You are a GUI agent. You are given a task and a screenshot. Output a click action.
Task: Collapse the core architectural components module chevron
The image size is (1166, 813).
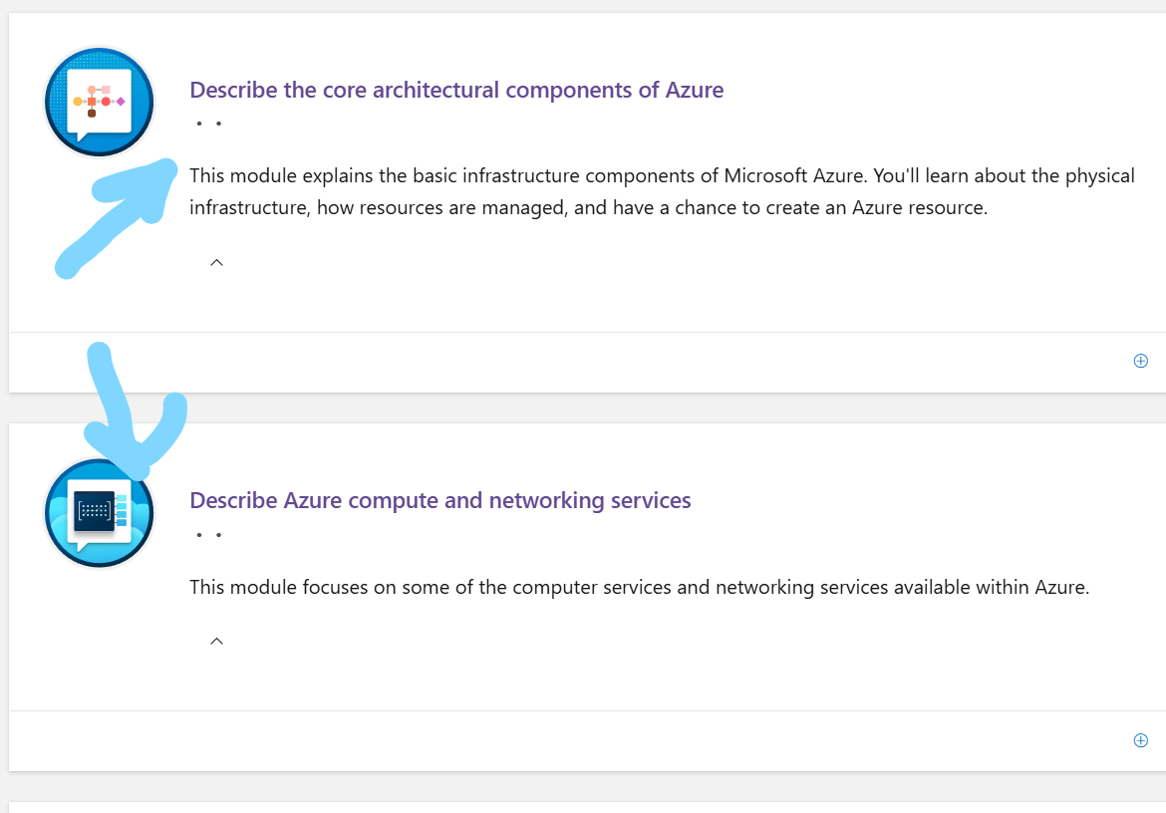(x=216, y=262)
